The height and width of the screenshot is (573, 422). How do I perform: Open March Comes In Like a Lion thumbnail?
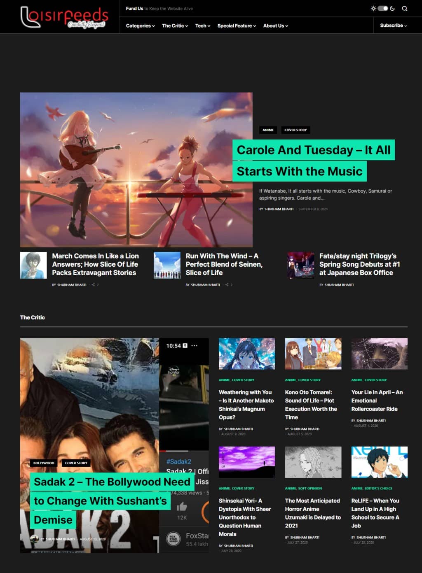click(33, 266)
